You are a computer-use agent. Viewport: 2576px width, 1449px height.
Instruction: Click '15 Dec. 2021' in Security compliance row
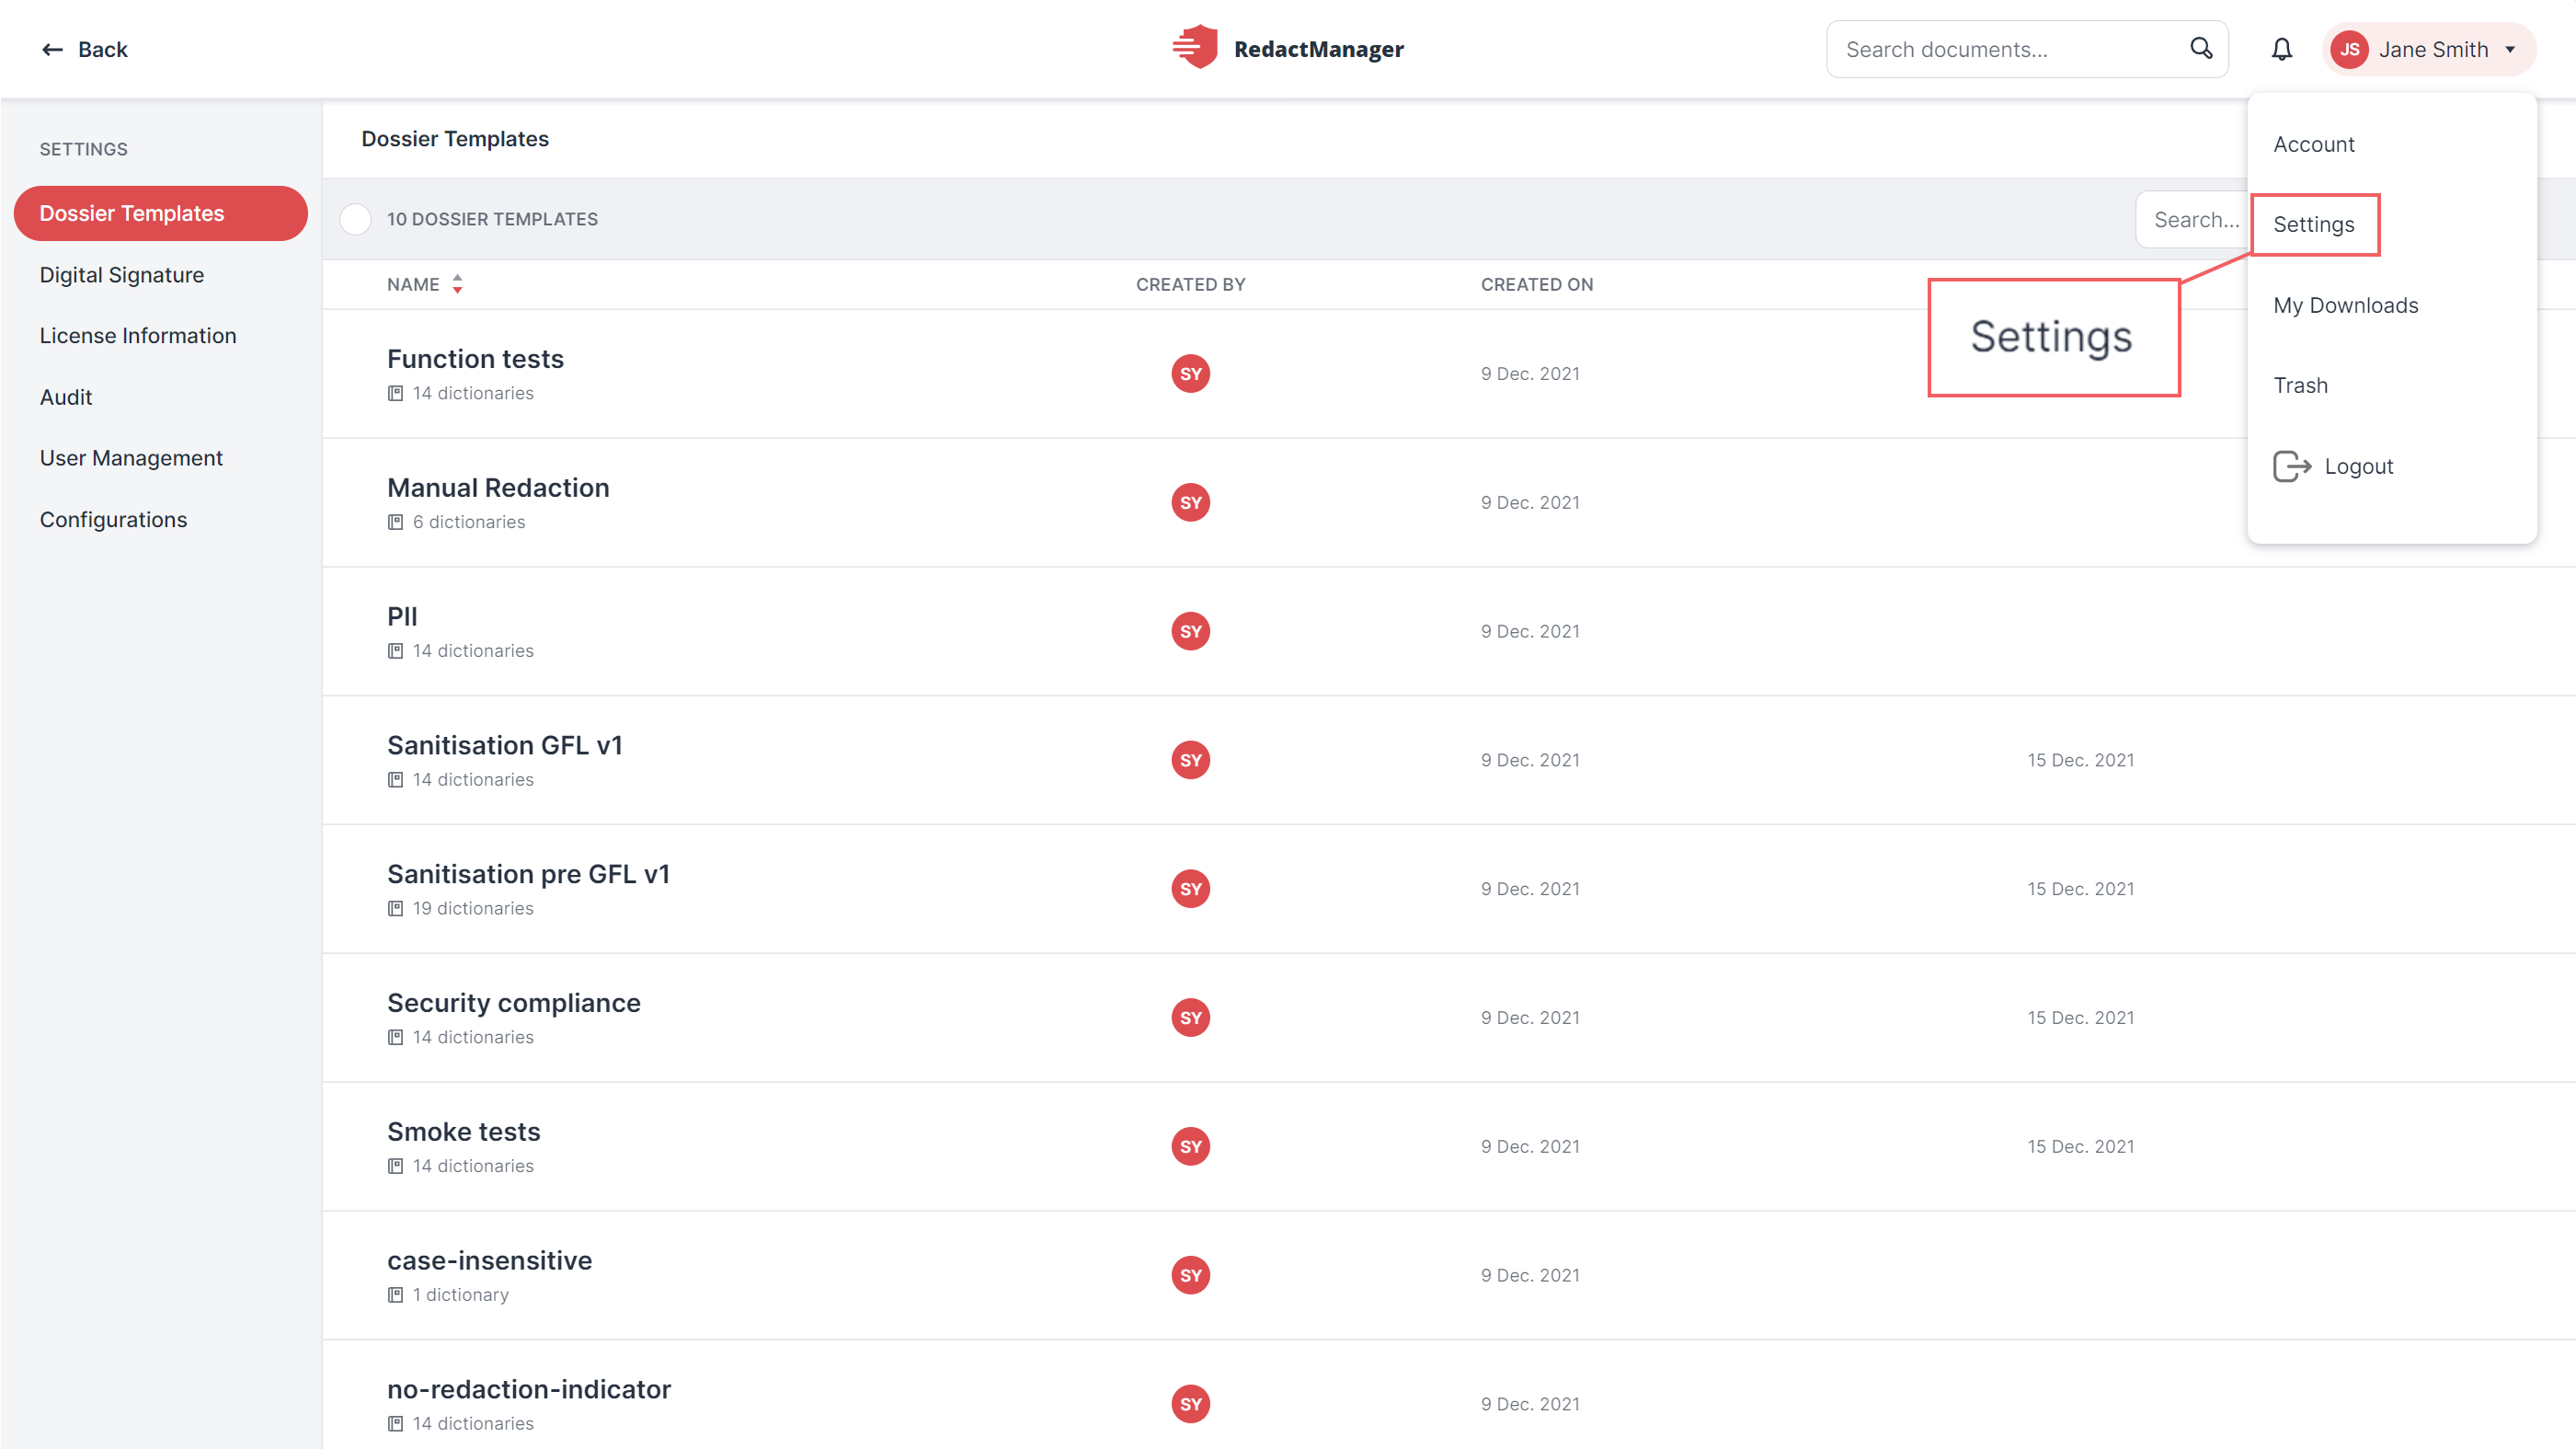[2081, 1018]
